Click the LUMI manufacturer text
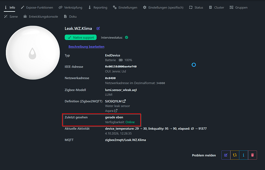Viewport: 265px width, 170px height. [x=109, y=95]
